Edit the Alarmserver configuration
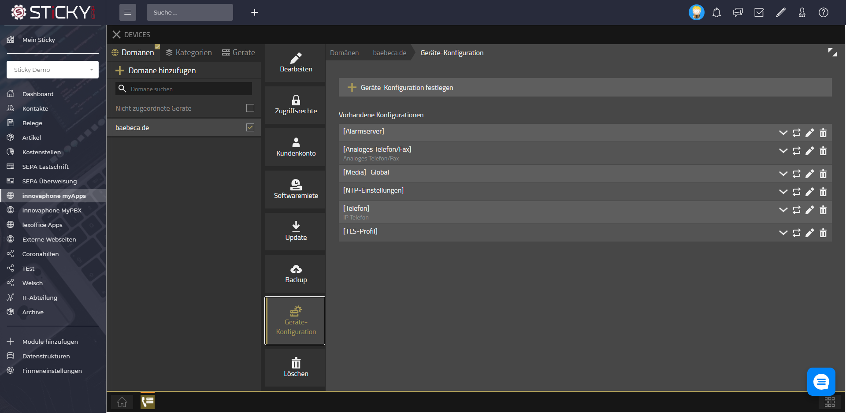 point(810,133)
